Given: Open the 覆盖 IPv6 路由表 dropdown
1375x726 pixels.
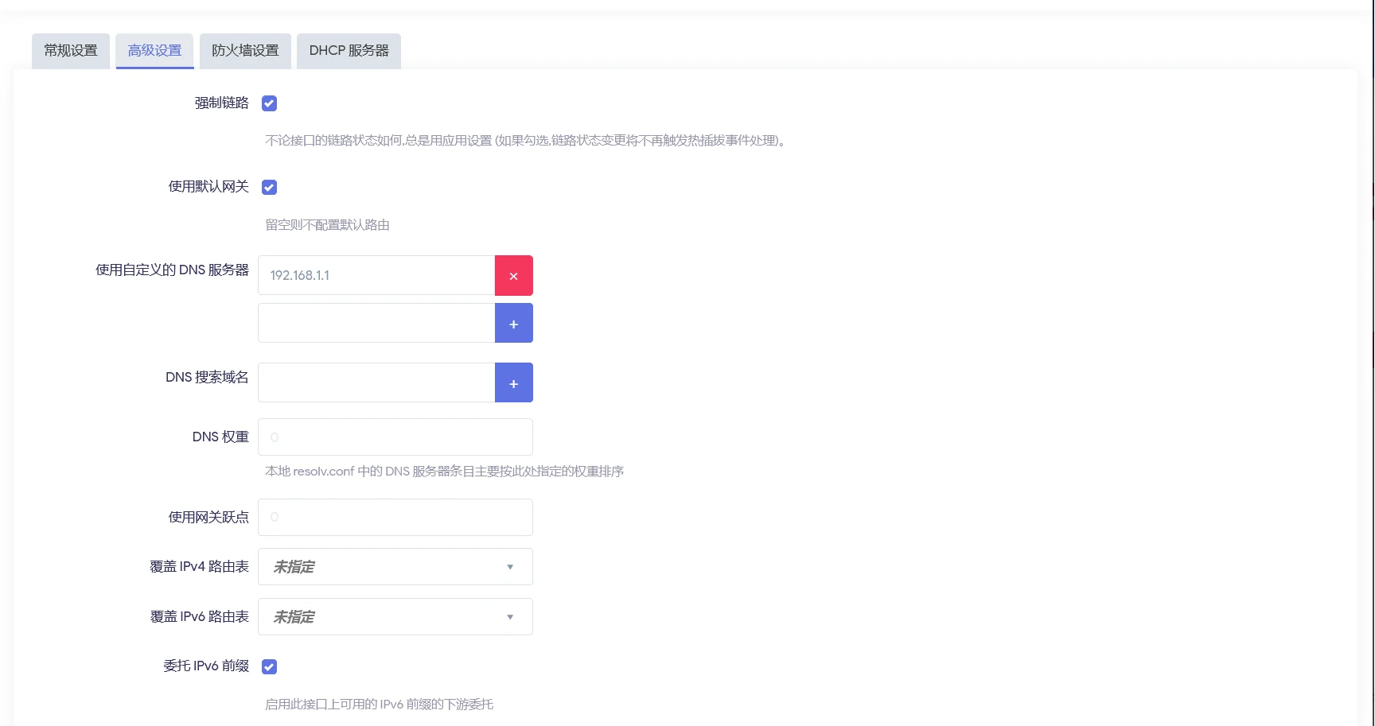Looking at the screenshot, I should (x=395, y=617).
